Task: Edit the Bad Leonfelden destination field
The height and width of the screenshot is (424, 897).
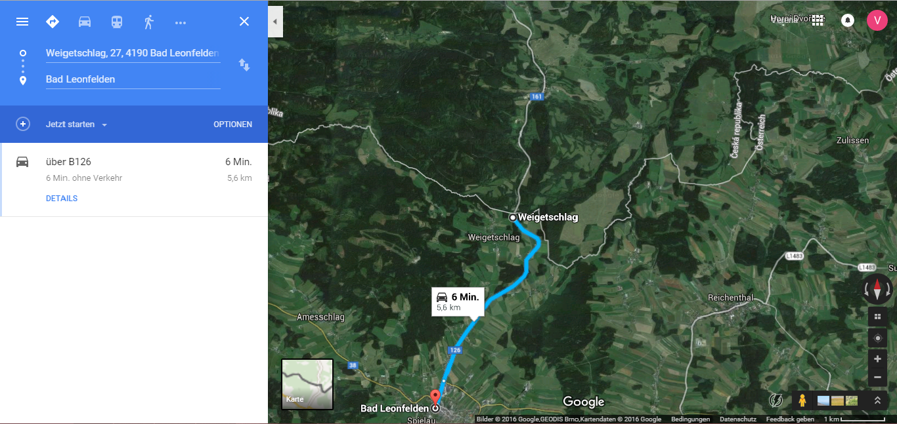Action: pos(133,79)
